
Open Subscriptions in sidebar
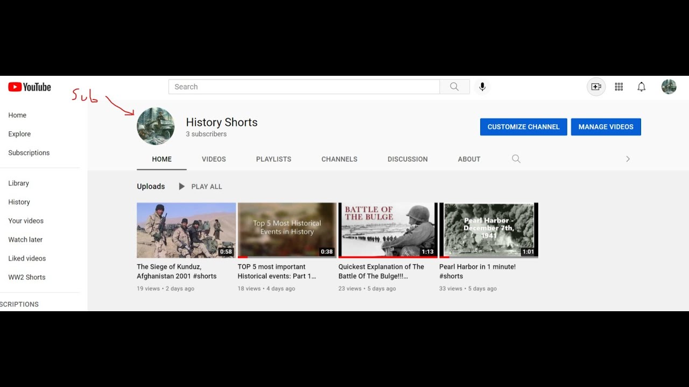tap(29, 153)
